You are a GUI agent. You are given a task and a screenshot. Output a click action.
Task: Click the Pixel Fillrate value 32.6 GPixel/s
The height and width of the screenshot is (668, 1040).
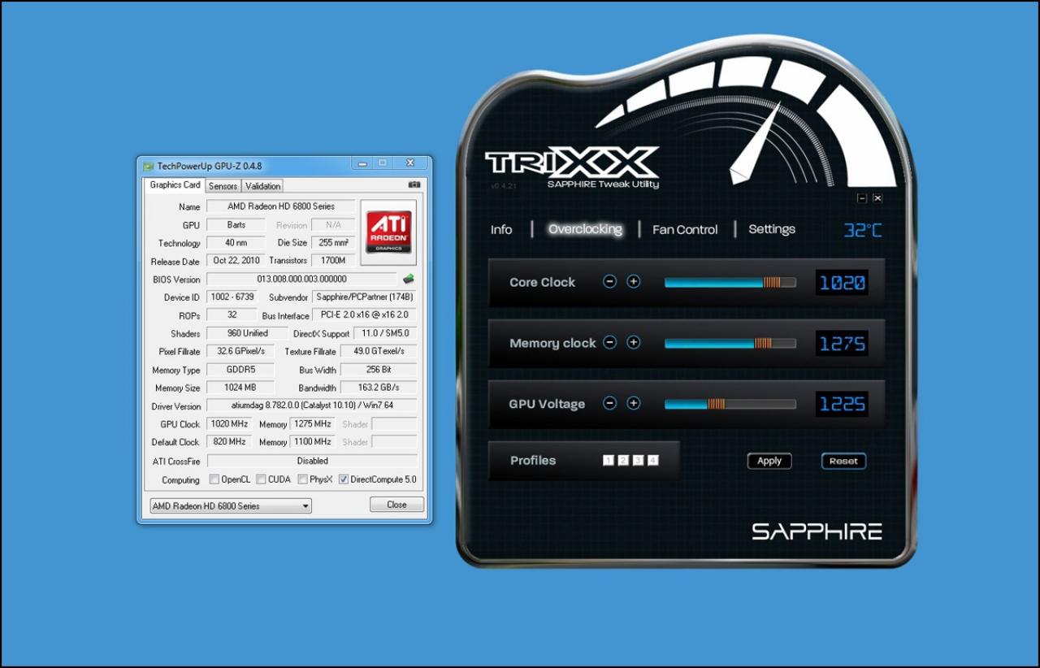coord(240,351)
